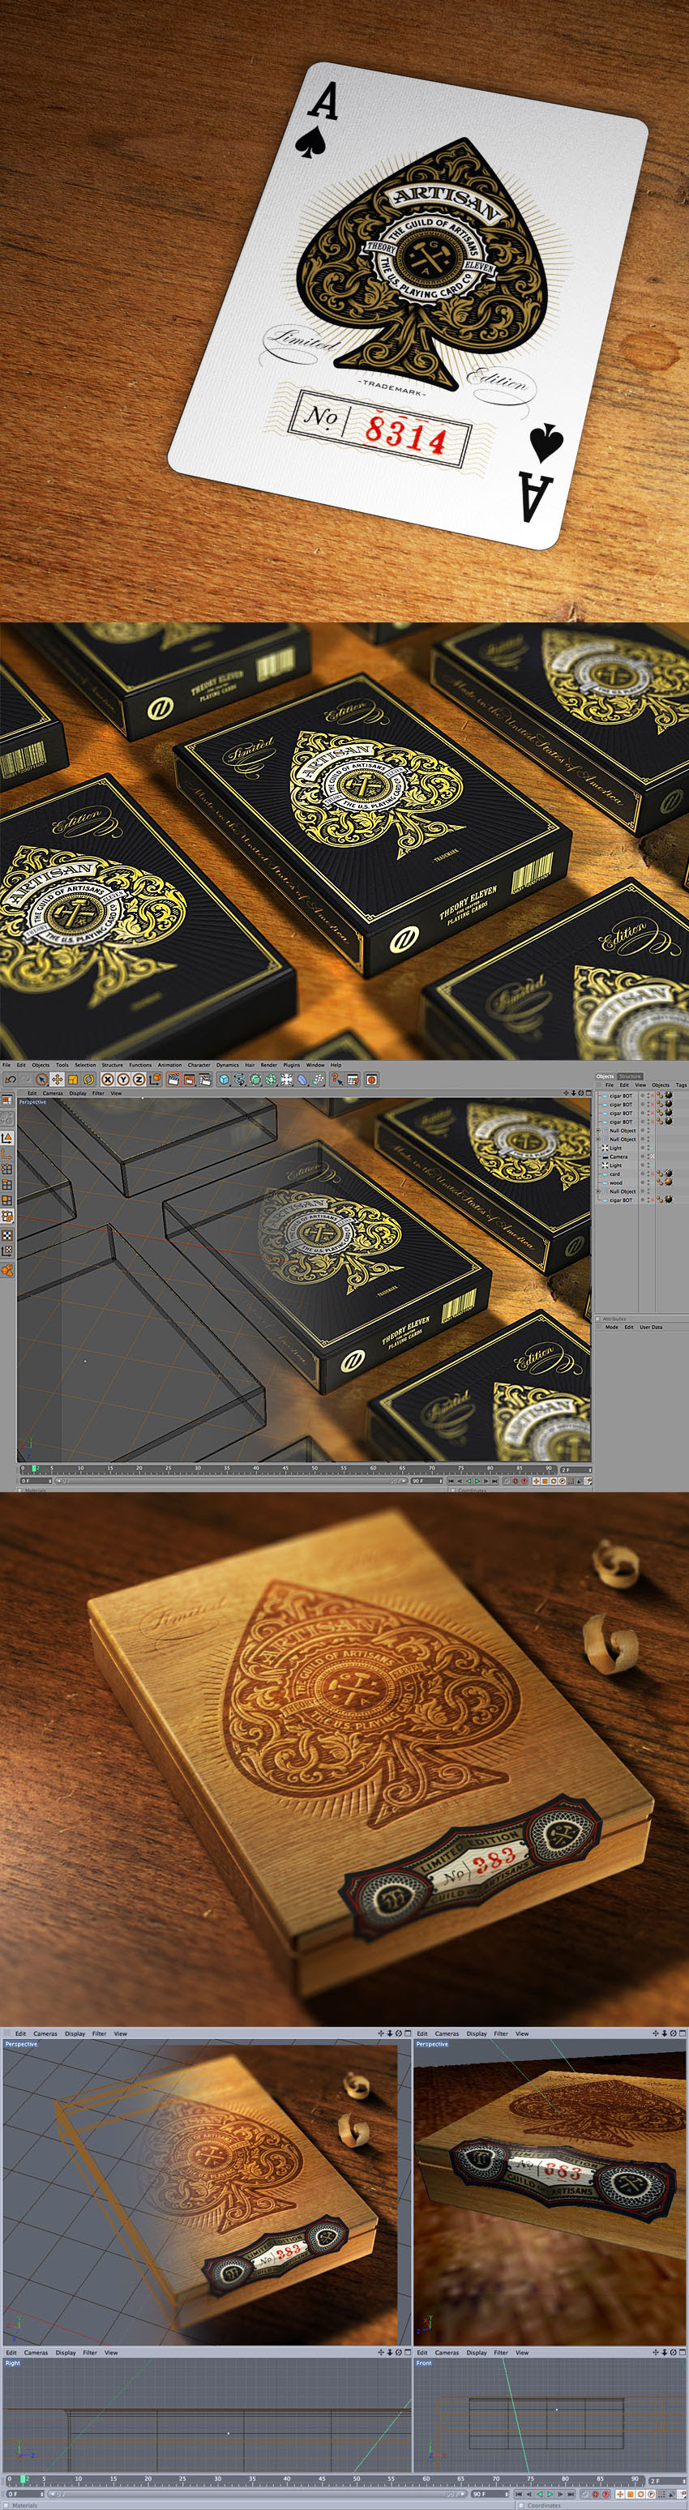Click the Add Cube primitive icon
Image resolution: width=689 pixels, height=2510 pixels.
coord(225,1080)
